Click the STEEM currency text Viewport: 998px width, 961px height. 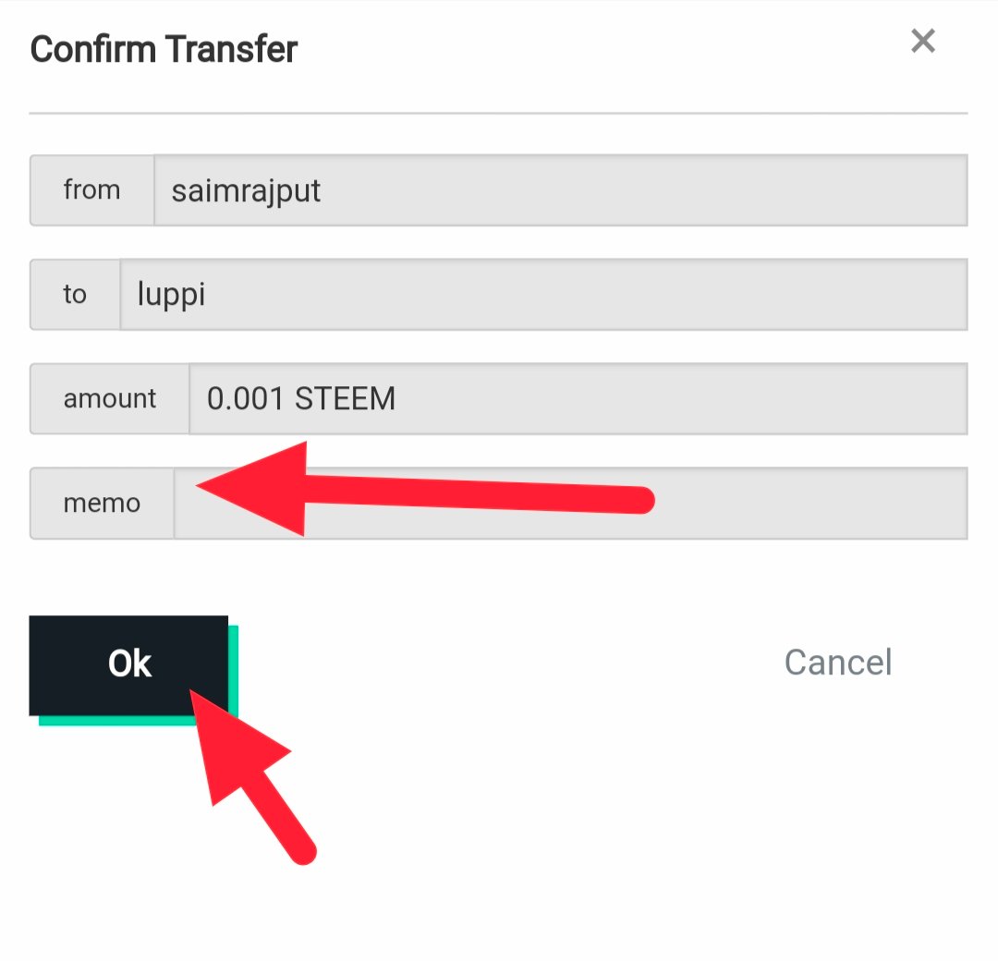click(x=345, y=399)
